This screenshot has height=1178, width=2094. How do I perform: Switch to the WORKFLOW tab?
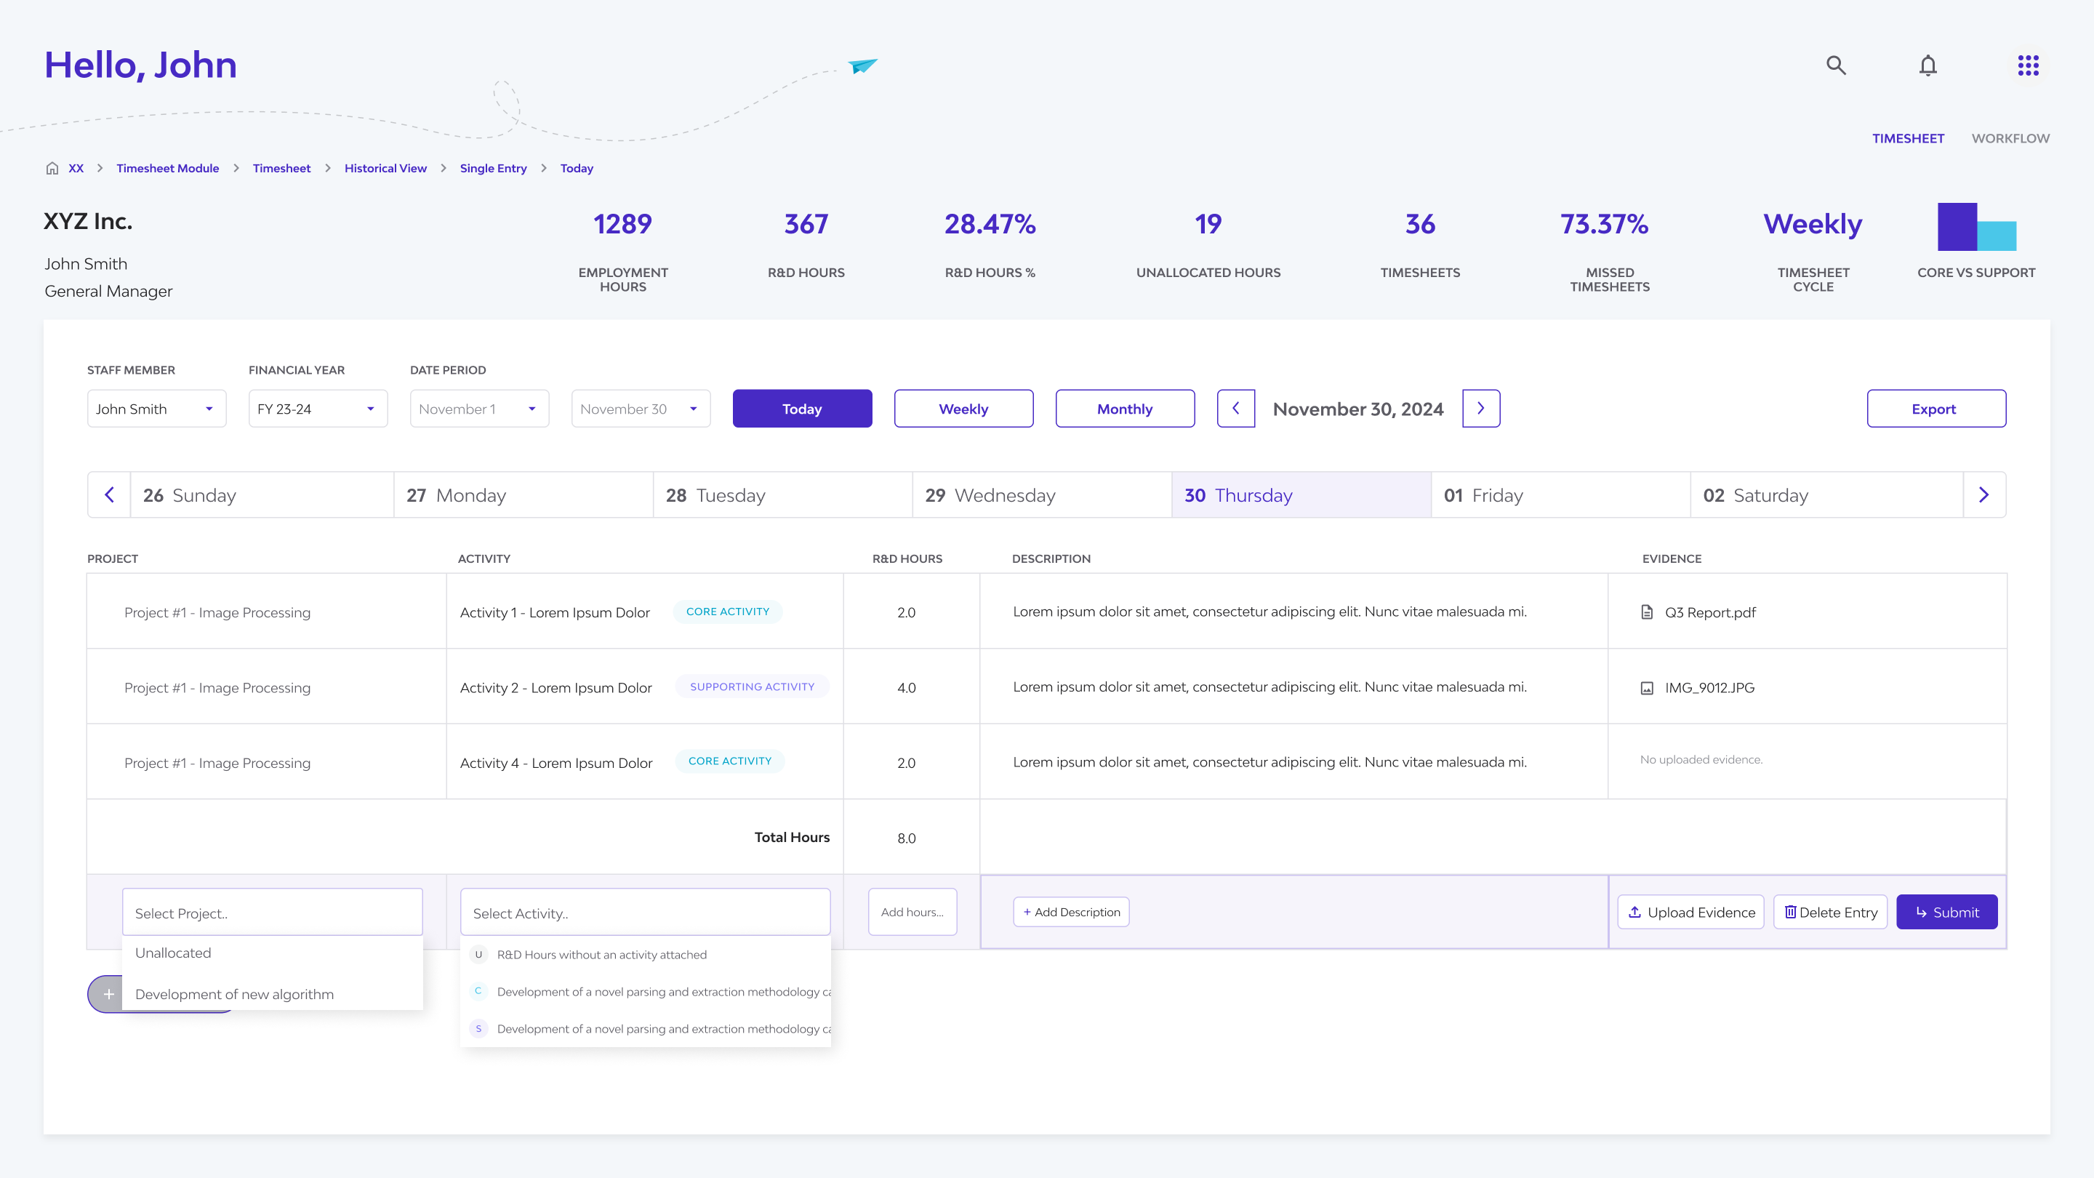tap(2010, 138)
